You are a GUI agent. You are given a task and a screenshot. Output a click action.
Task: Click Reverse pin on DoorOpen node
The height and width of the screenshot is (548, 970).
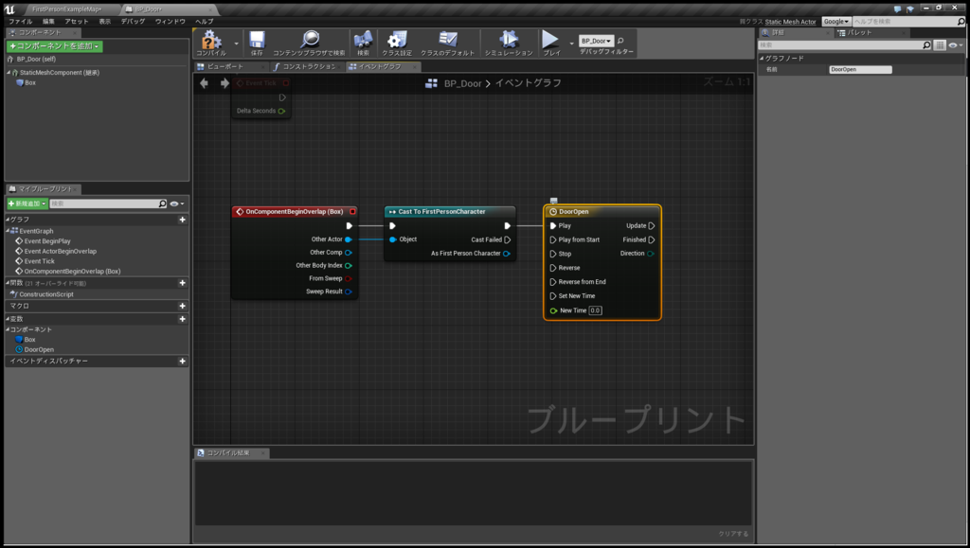point(553,268)
